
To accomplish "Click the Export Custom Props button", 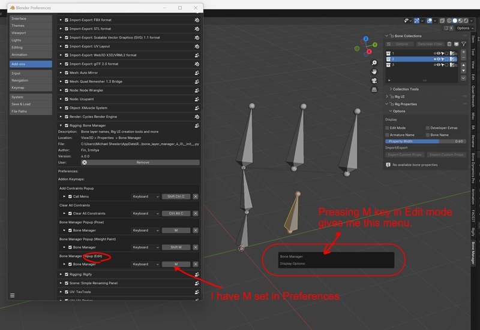I will coord(404,155).
